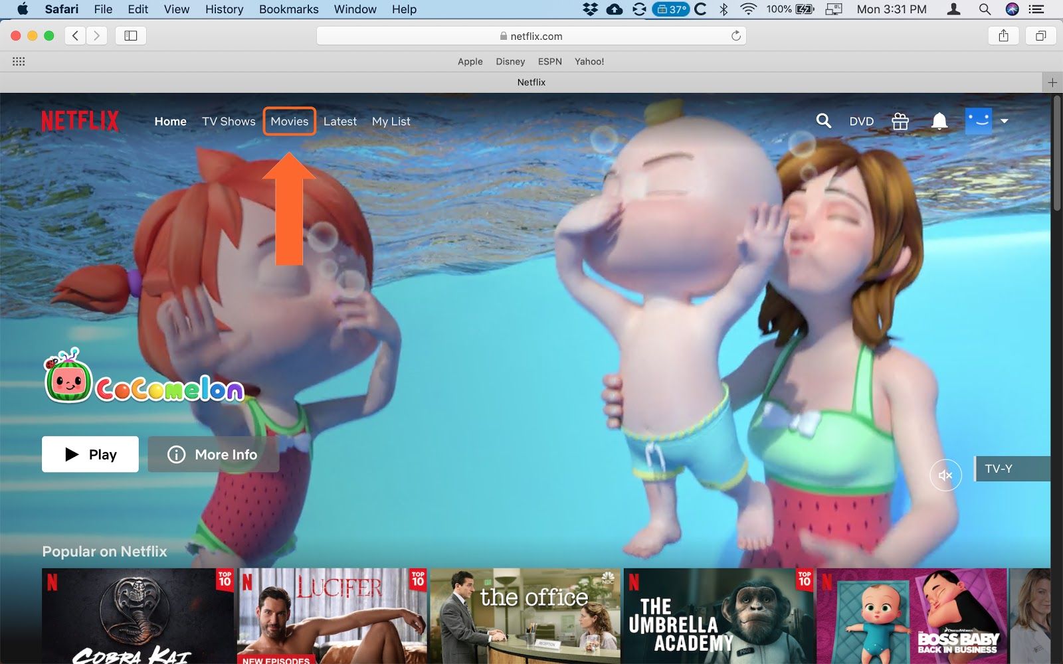
Task: Open the gift card icon
Action: point(900,121)
